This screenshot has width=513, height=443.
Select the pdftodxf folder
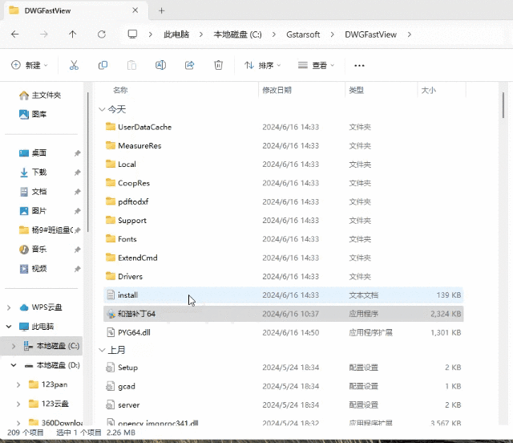(283, 202)
